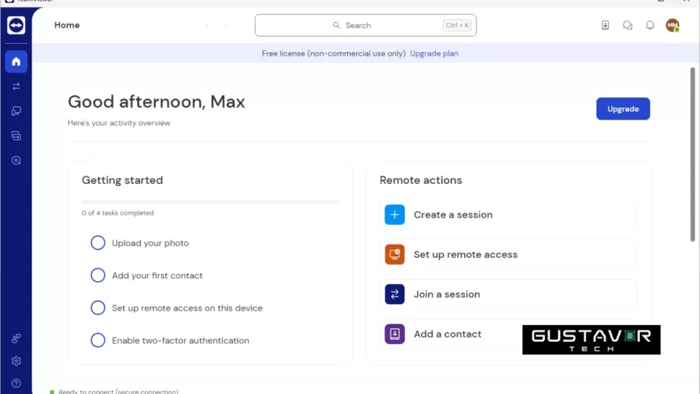
Task: Click the Add your first contact text
Action: tap(157, 276)
